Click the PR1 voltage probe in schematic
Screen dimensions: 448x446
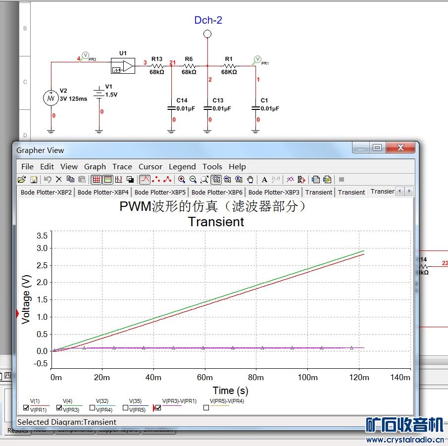point(257,59)
